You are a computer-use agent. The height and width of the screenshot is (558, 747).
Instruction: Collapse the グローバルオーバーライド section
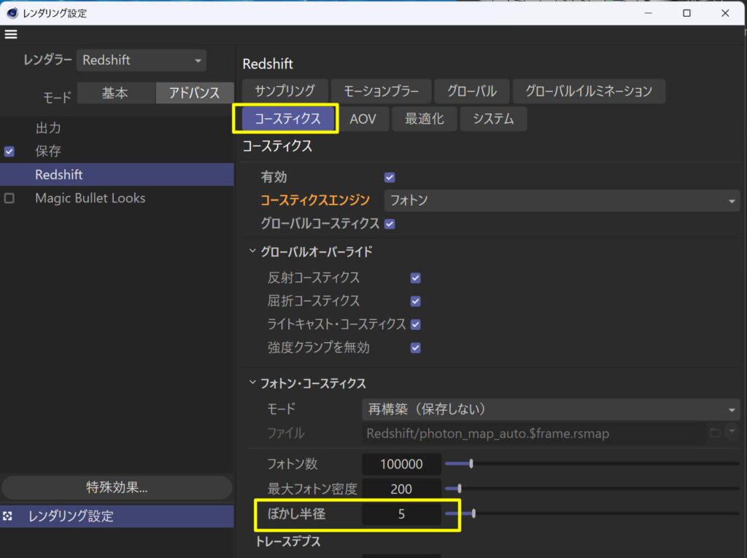pyautogui.click(x=252, y=251)
